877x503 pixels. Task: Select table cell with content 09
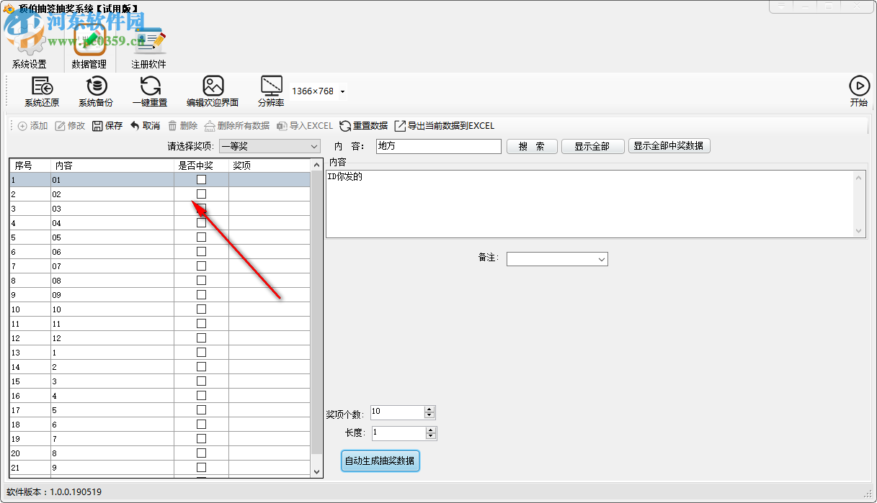[x=112, y=295]
